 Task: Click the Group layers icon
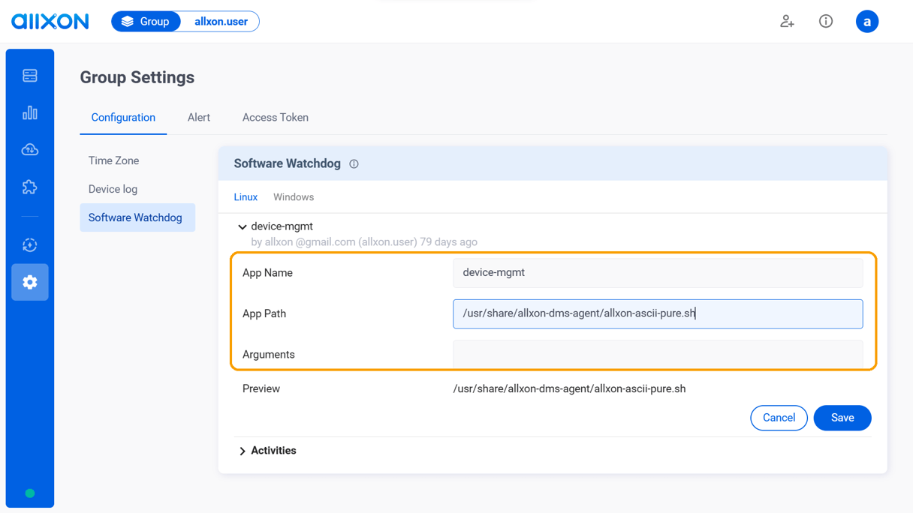126,21
